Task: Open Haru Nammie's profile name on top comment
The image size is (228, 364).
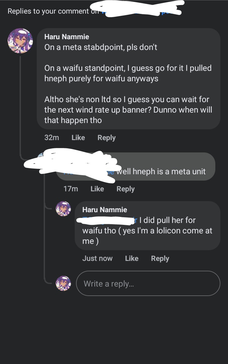Action: coord(66,37)
